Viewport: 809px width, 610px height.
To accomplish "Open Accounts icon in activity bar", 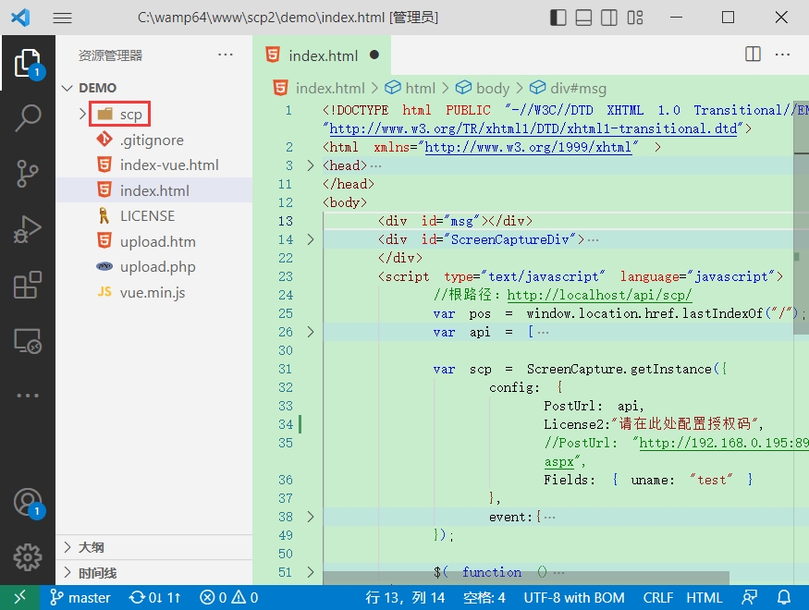I will (x=28, y=503).
